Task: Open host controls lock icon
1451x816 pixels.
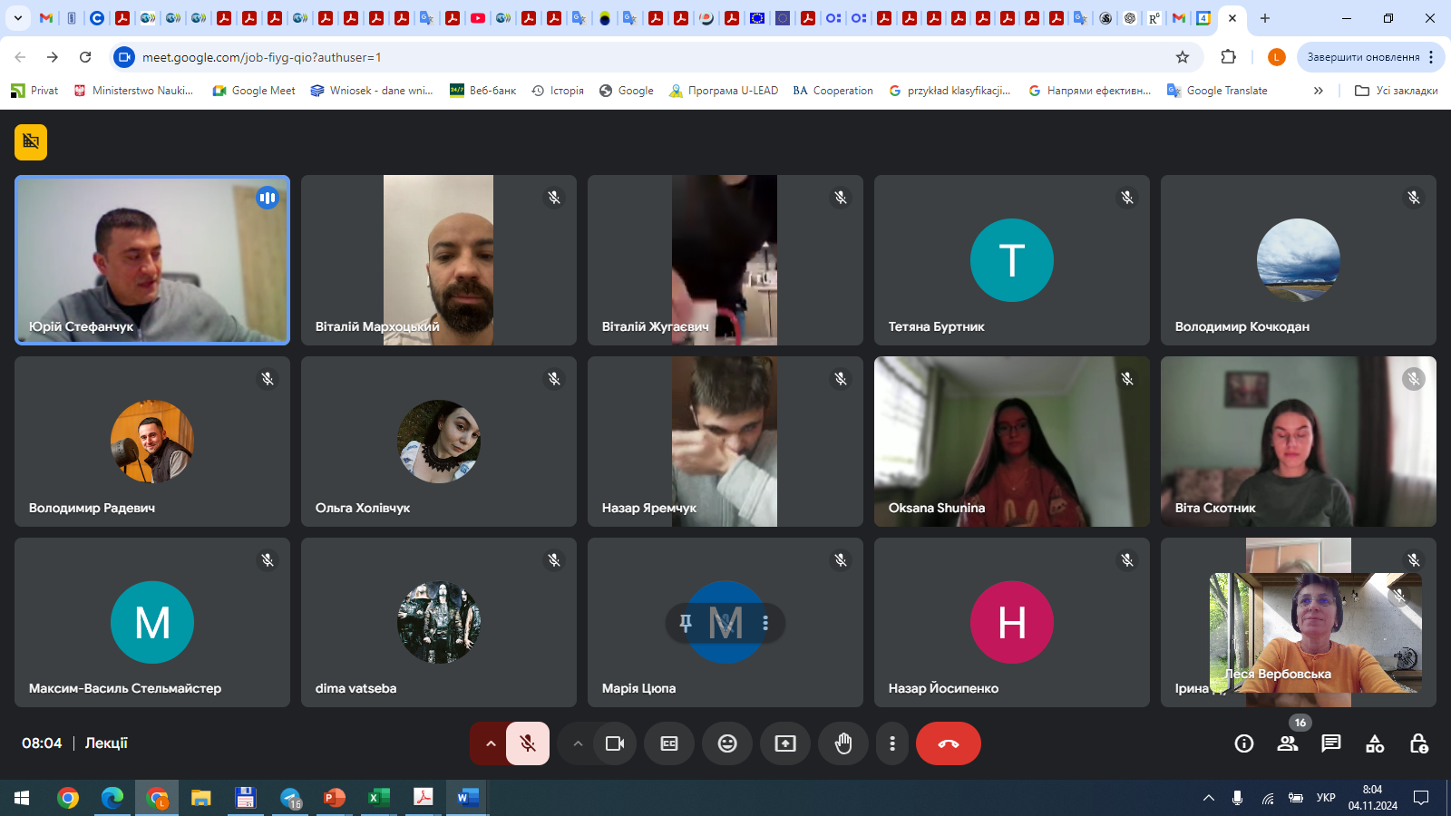Action: tap(1418, 743)
